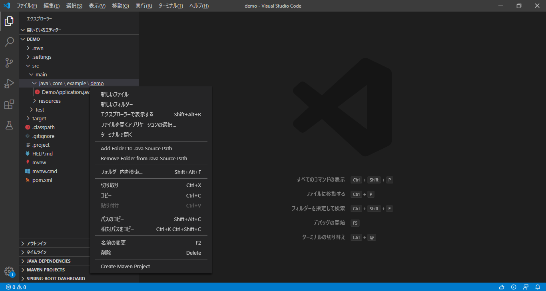Select エクスプローラーで表示する menu entry

point(151,114)
